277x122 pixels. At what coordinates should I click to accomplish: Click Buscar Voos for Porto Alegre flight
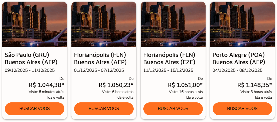pos(242,109)
